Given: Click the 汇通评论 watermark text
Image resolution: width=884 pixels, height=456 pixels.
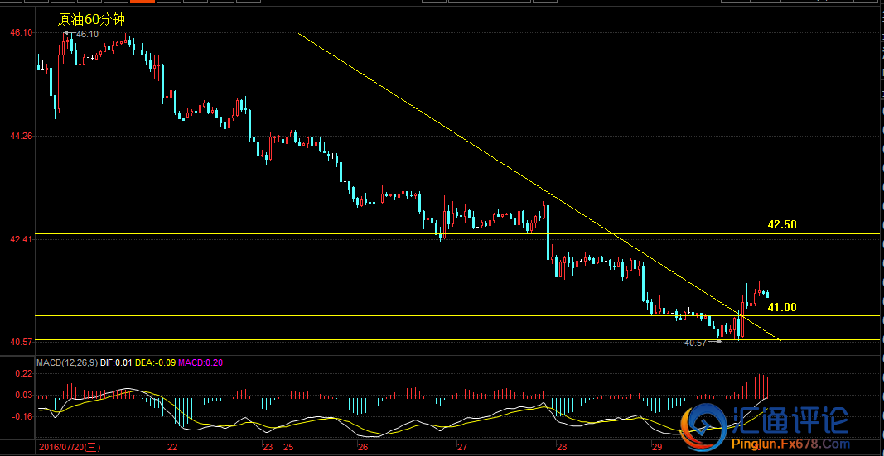Looking at the screenshot, I should [x=789, y=420].
